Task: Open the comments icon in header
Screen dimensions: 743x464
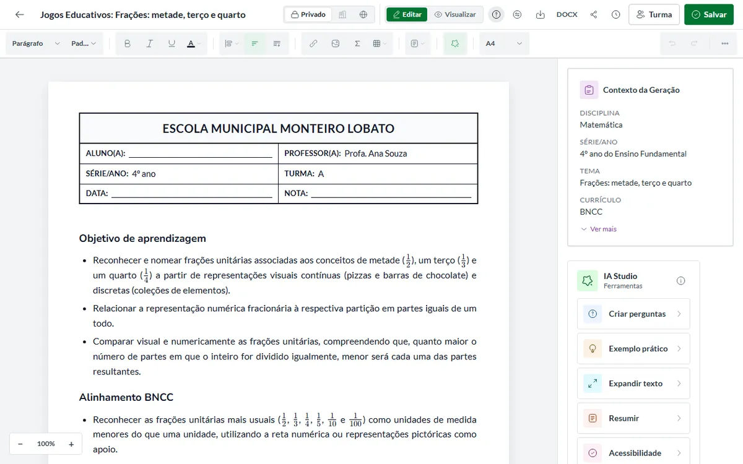Action: click(518, 14)
